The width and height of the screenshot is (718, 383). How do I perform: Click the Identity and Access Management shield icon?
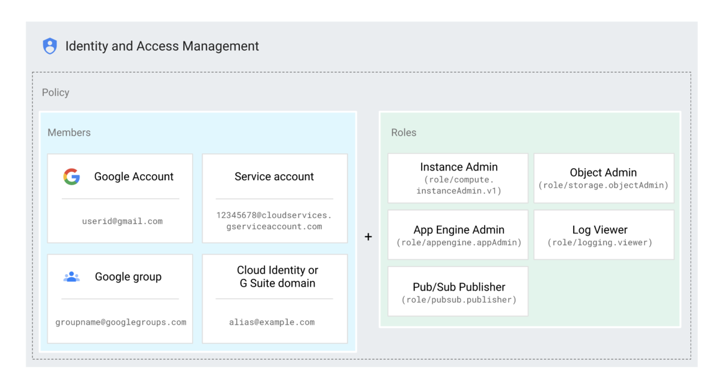coord(50,46)
